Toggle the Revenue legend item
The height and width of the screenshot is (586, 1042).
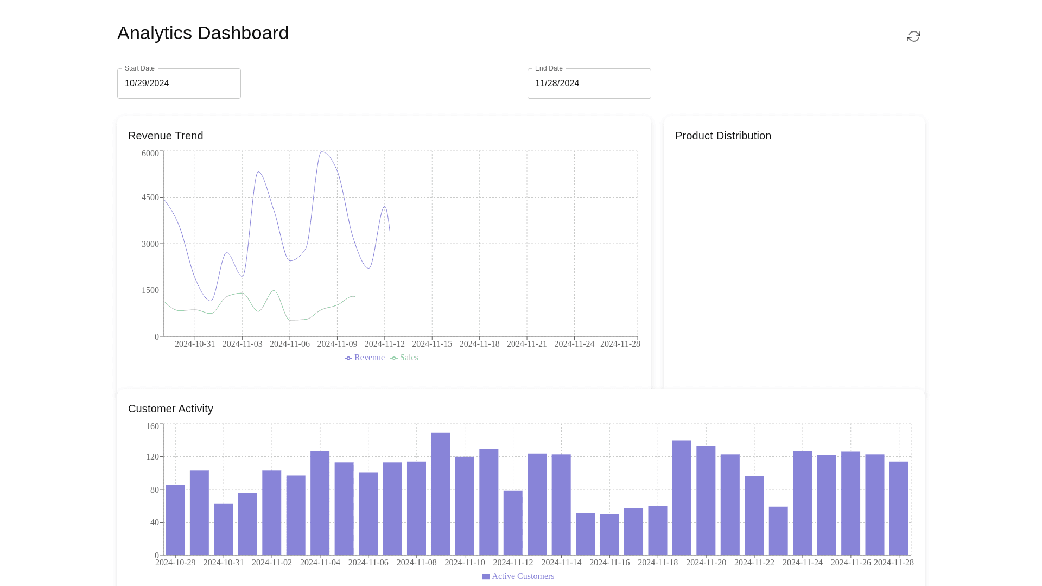[x=369, y=358]
